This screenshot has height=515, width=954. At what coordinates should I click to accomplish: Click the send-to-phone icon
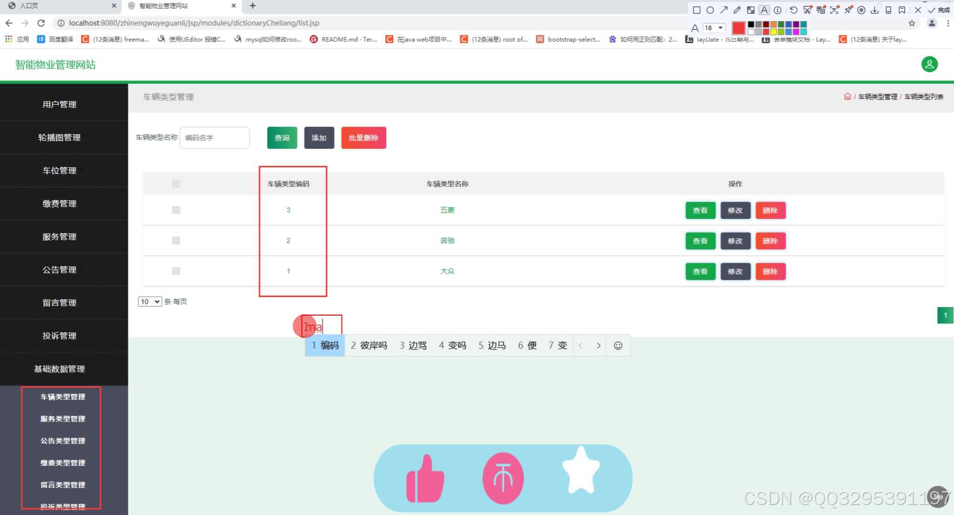888,10
